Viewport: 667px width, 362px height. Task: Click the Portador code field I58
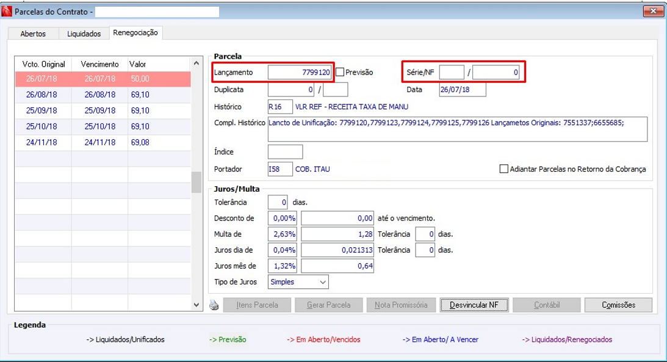click(x=280, y=169)
